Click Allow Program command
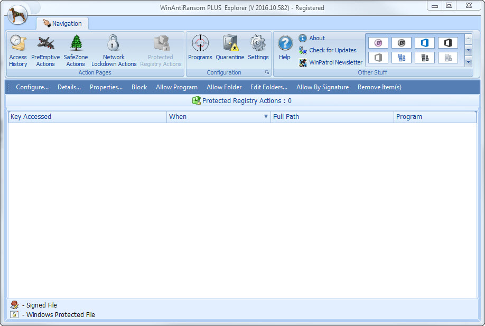485x326 pixels. point(176,87)
